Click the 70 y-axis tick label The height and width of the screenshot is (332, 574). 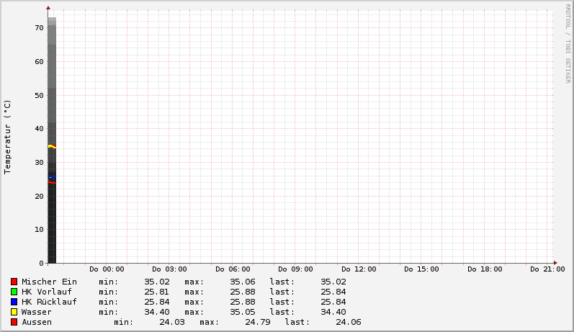(x=39, y=28)
